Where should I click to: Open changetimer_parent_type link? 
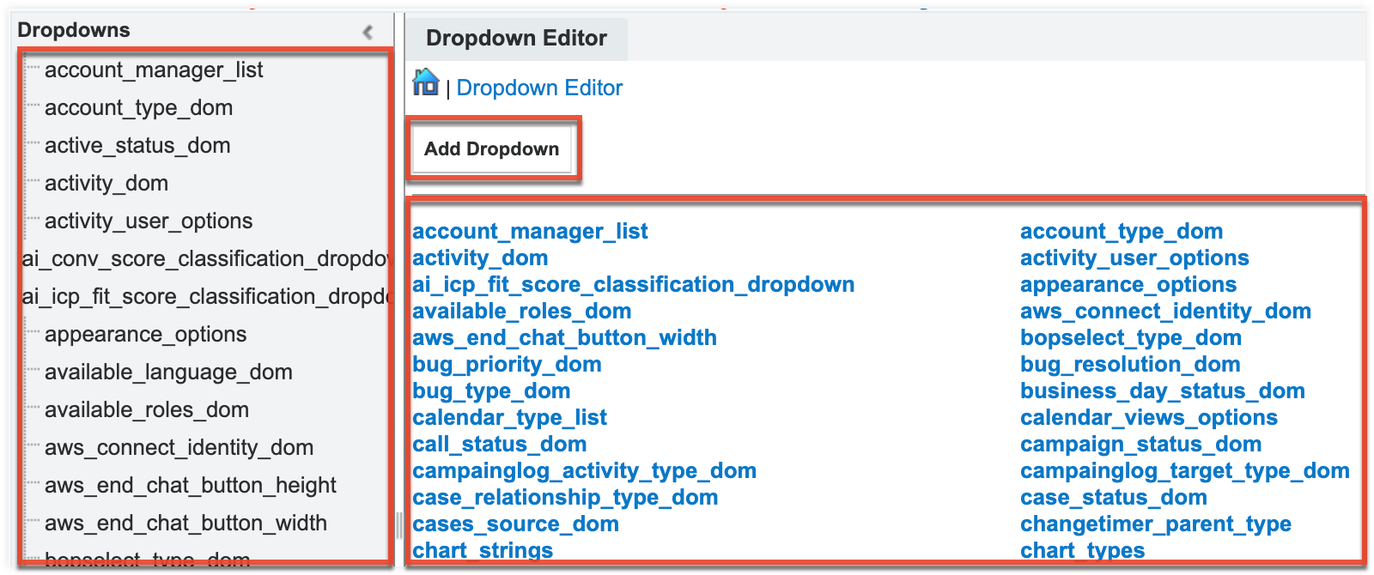[1156, 524]
